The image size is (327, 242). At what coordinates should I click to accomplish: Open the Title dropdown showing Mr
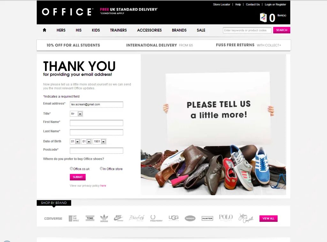point(76,114)
